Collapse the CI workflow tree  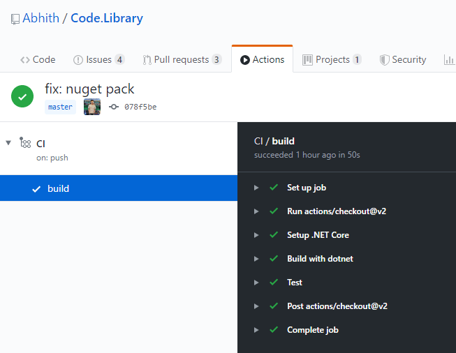click(x=8, y=143)
